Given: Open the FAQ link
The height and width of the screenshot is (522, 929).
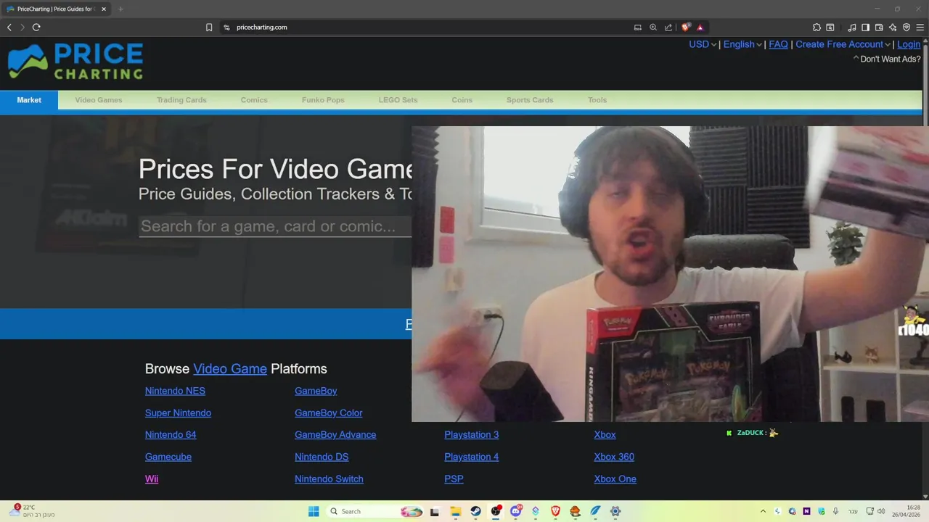Looking at the screenshot, I should [x=778, y=44].
